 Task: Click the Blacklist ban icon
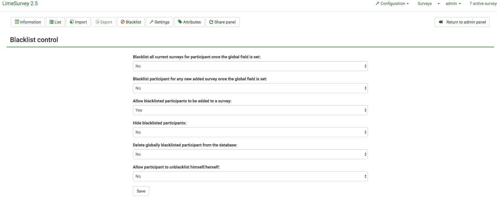[123, 22]
